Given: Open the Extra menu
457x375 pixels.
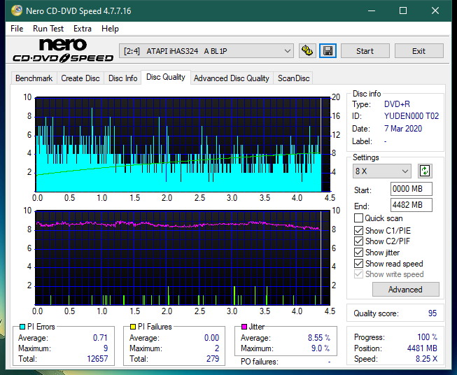Looking at the screenshot, I should coord(83,29).
